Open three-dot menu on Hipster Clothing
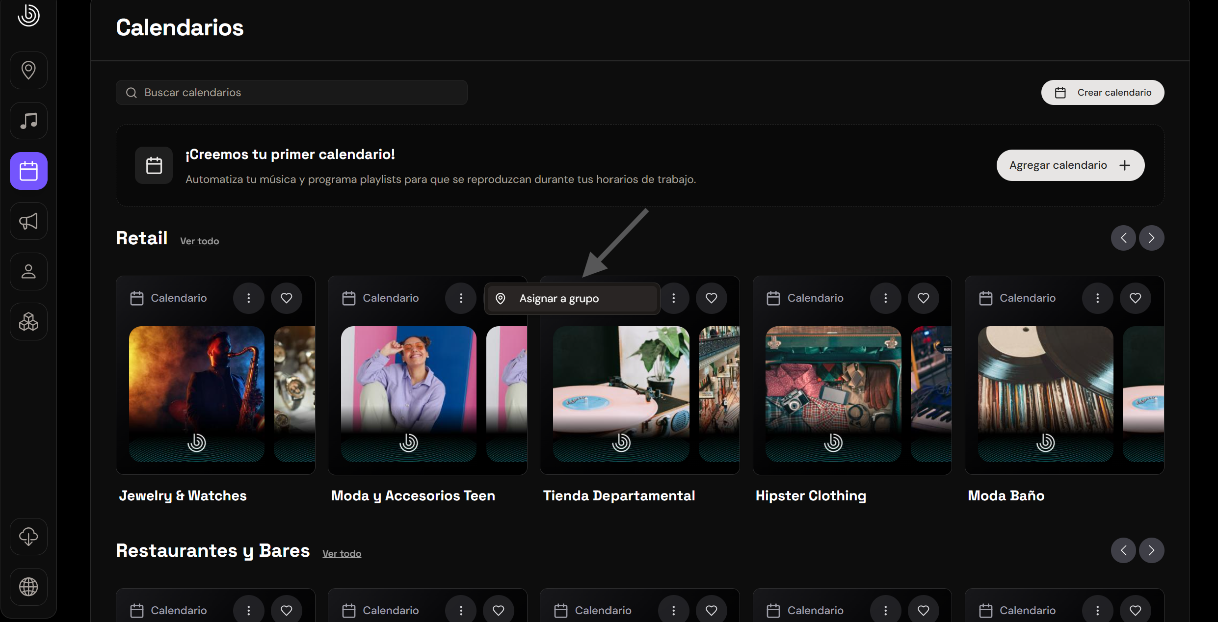The image size is (1218, 622). [886, 298]
